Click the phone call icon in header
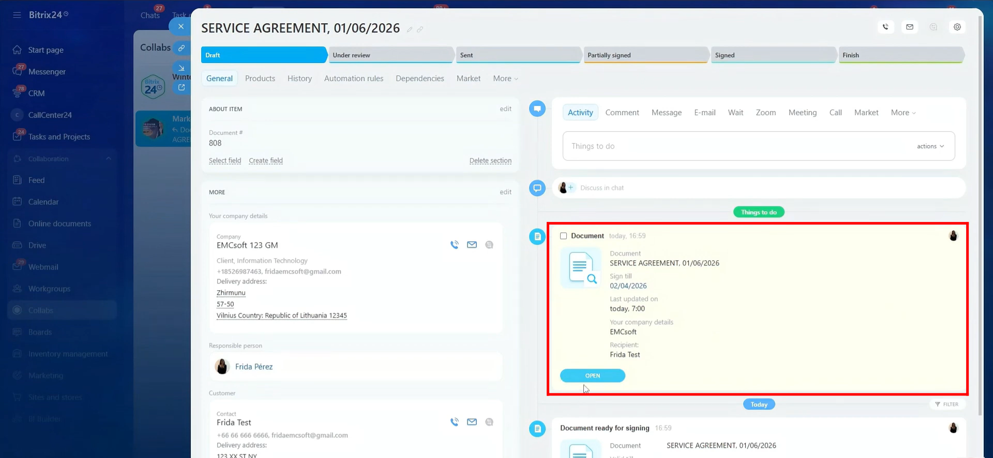This screenshot has width=993, height=458. (x=885, y=27)
